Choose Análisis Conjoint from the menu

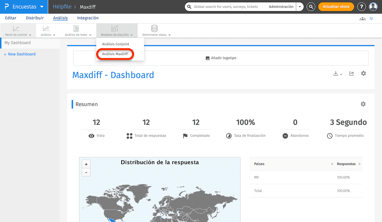click(x=116, y=44)
